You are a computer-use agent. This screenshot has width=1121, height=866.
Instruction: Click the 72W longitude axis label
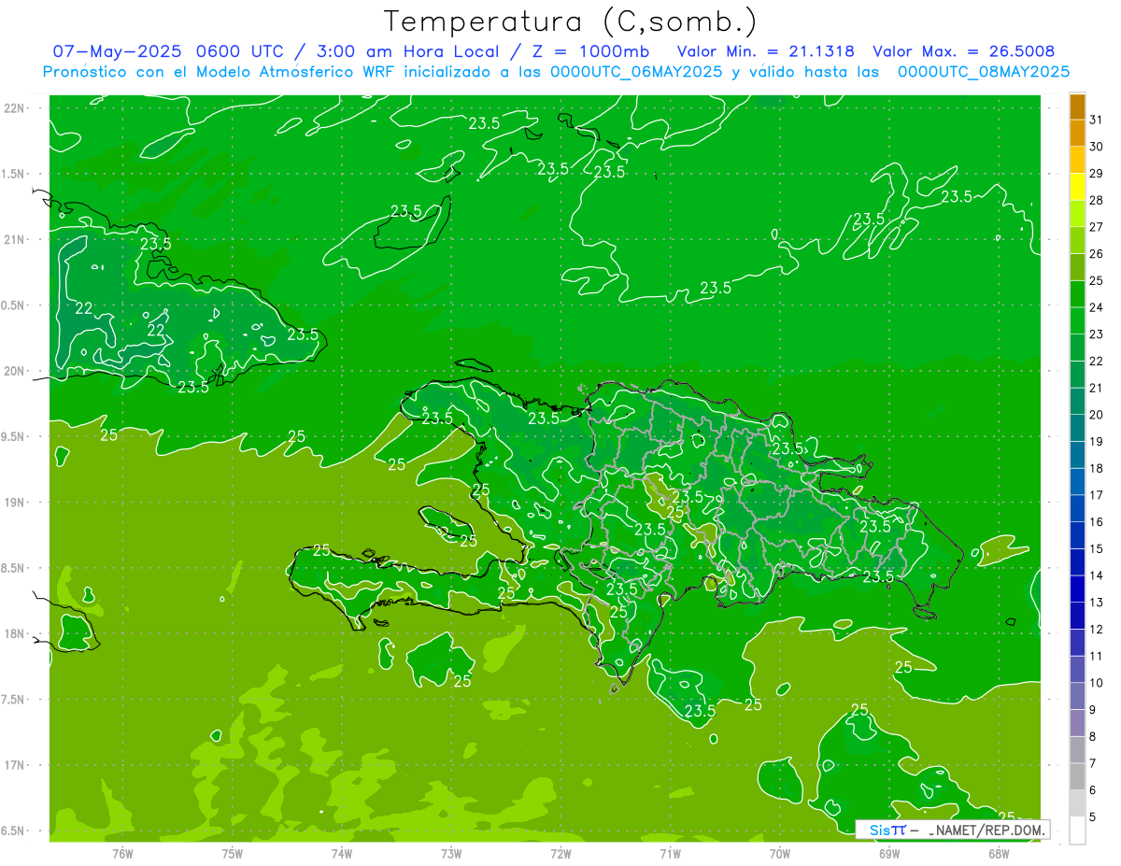561,853
